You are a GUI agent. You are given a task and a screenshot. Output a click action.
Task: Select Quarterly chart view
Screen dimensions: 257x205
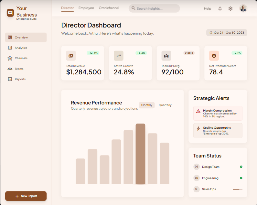(x=165, y=105)
